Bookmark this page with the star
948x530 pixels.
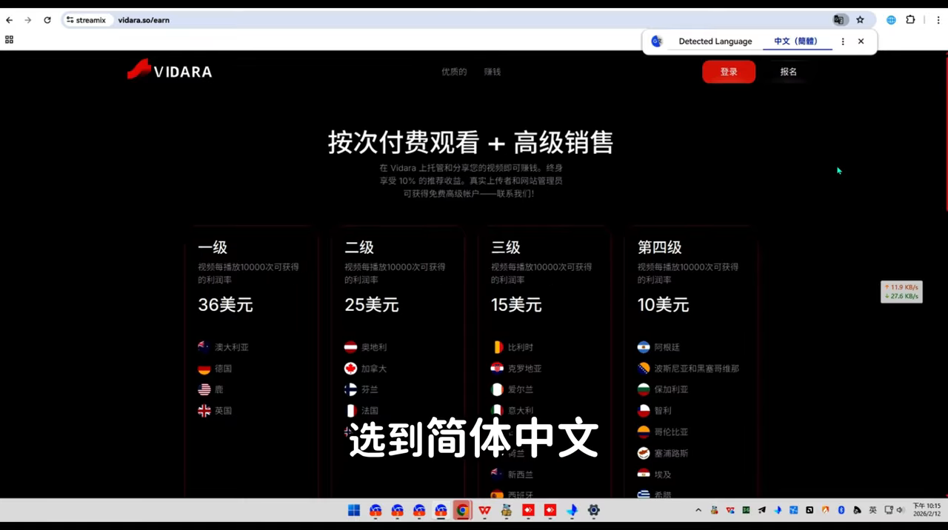pos(860,20)
